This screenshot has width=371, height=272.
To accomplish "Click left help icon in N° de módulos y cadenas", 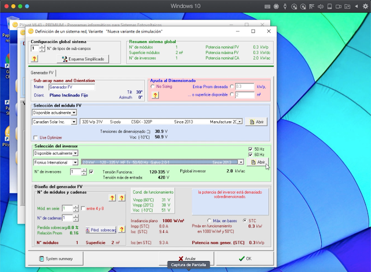I will tap(112, 198).
